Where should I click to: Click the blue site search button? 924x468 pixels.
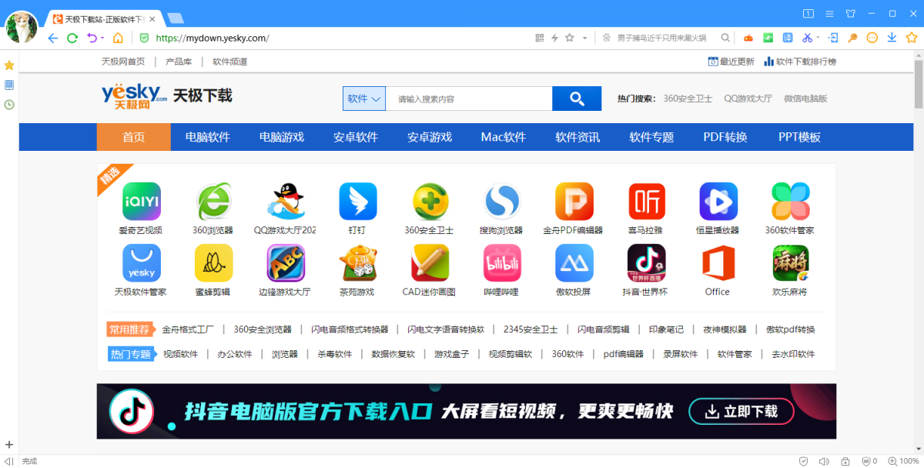577,99
